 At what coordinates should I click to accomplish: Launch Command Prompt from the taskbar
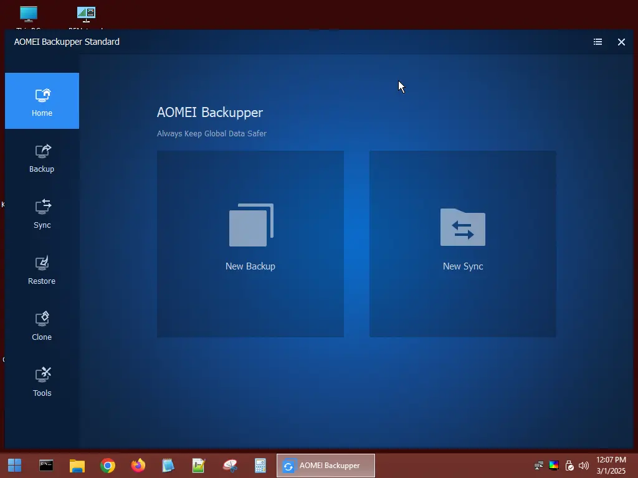(x=46, y=466)
